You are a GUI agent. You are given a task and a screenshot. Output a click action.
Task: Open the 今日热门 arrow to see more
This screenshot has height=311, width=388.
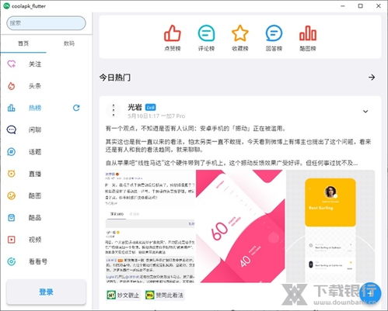pos(372,77)
